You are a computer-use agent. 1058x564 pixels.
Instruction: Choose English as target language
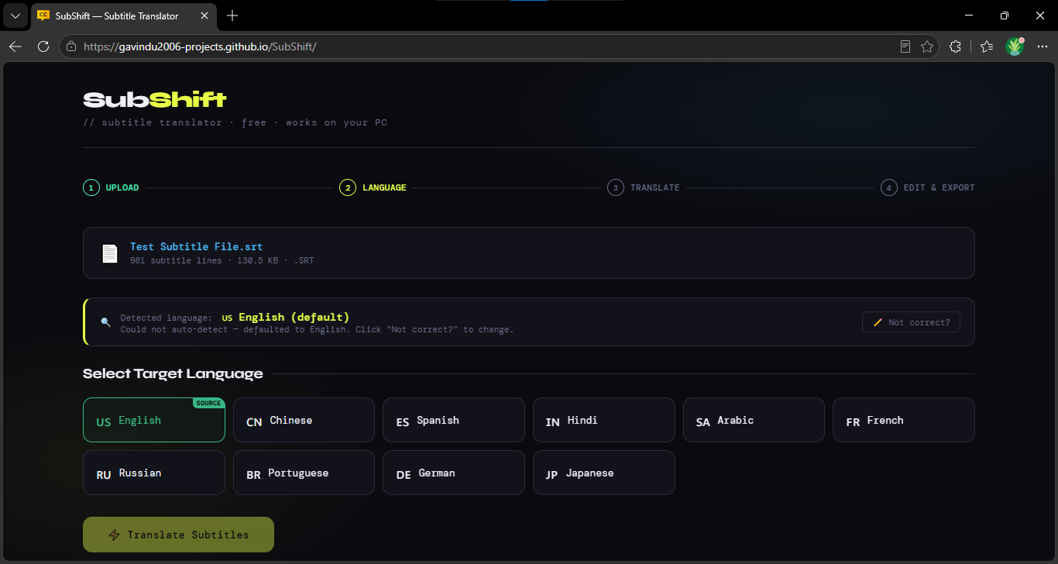(154, 420)
